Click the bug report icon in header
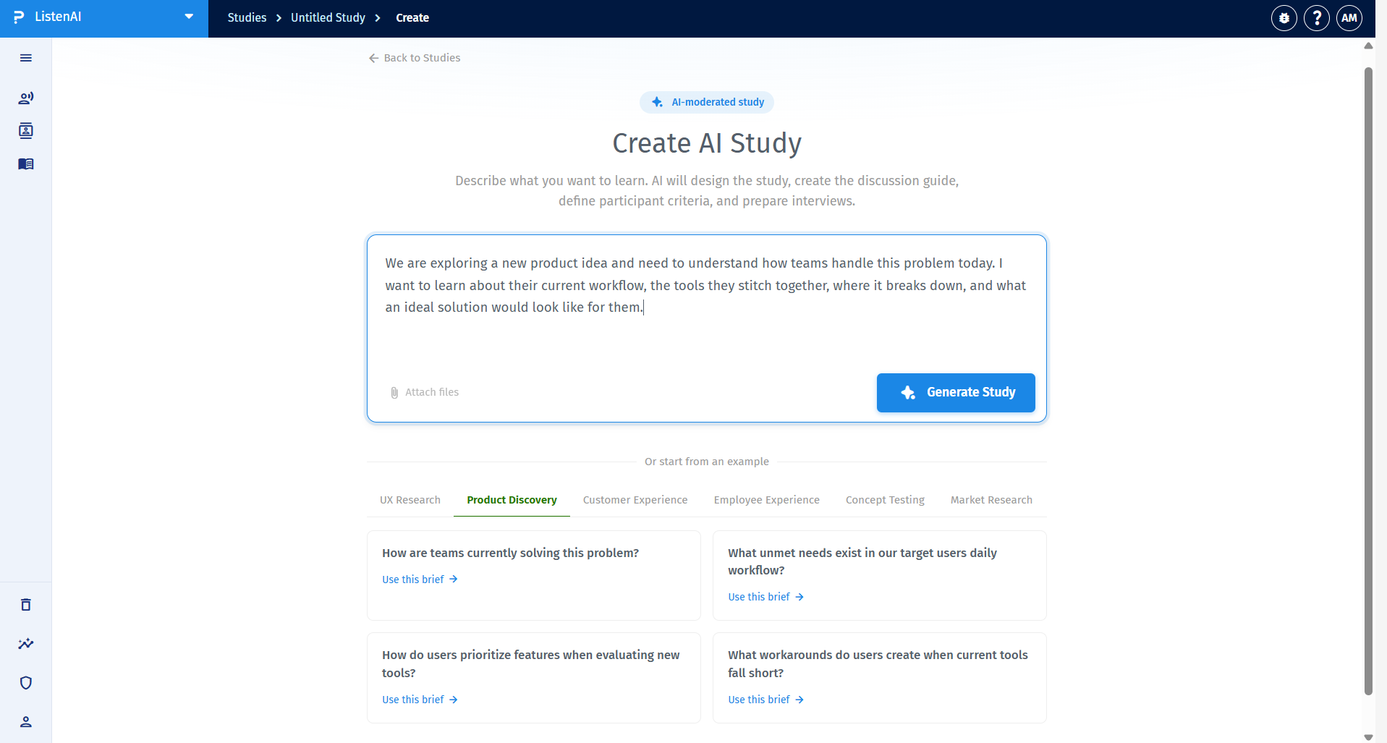Viewport: 1387px width, 743px height. tap(1284, 18)
